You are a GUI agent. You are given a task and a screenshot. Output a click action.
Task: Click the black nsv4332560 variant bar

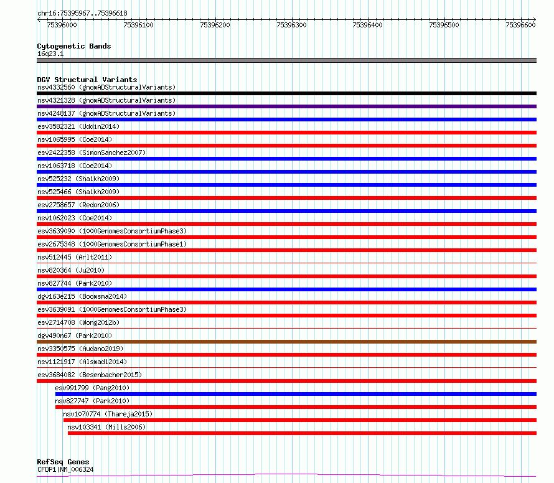(x=286, y=93)
